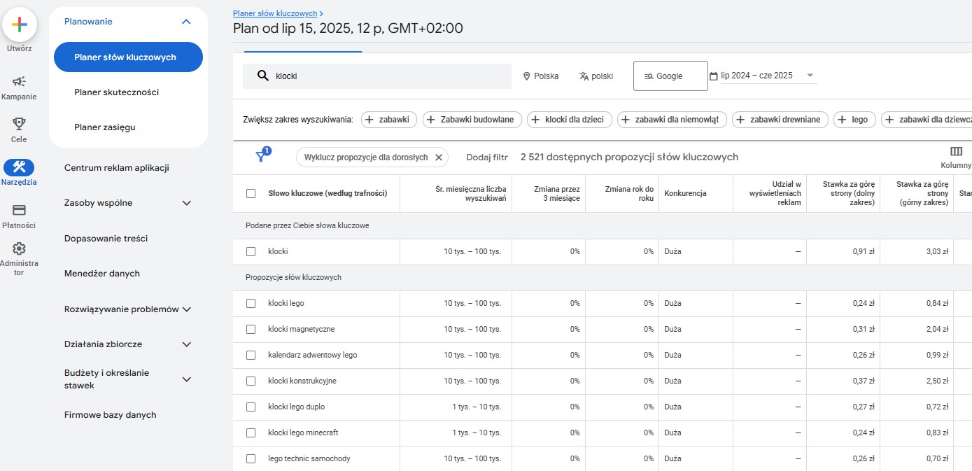Check the 'klocki magnetyczne' row checkbox
The image size is (972, 471).
tap(251, 329)
